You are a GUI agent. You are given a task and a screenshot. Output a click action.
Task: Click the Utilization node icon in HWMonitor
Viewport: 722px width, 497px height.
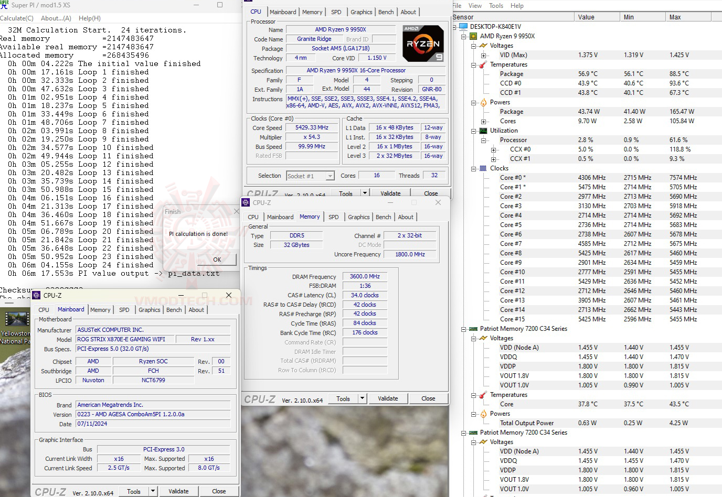click(483, 131)
